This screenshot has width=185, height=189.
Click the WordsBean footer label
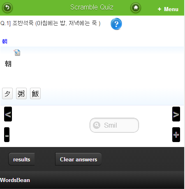[x=15, y=180]
